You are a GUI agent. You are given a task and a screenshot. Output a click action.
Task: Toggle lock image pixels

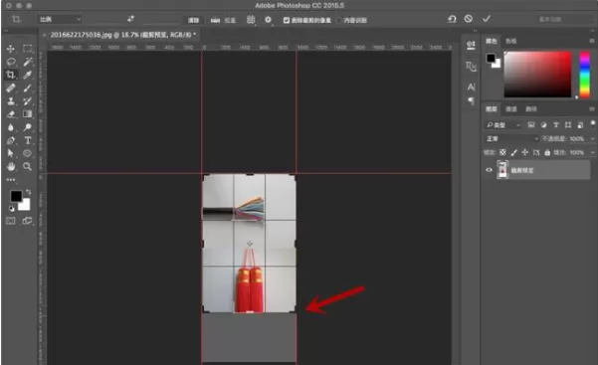point(513,152)
